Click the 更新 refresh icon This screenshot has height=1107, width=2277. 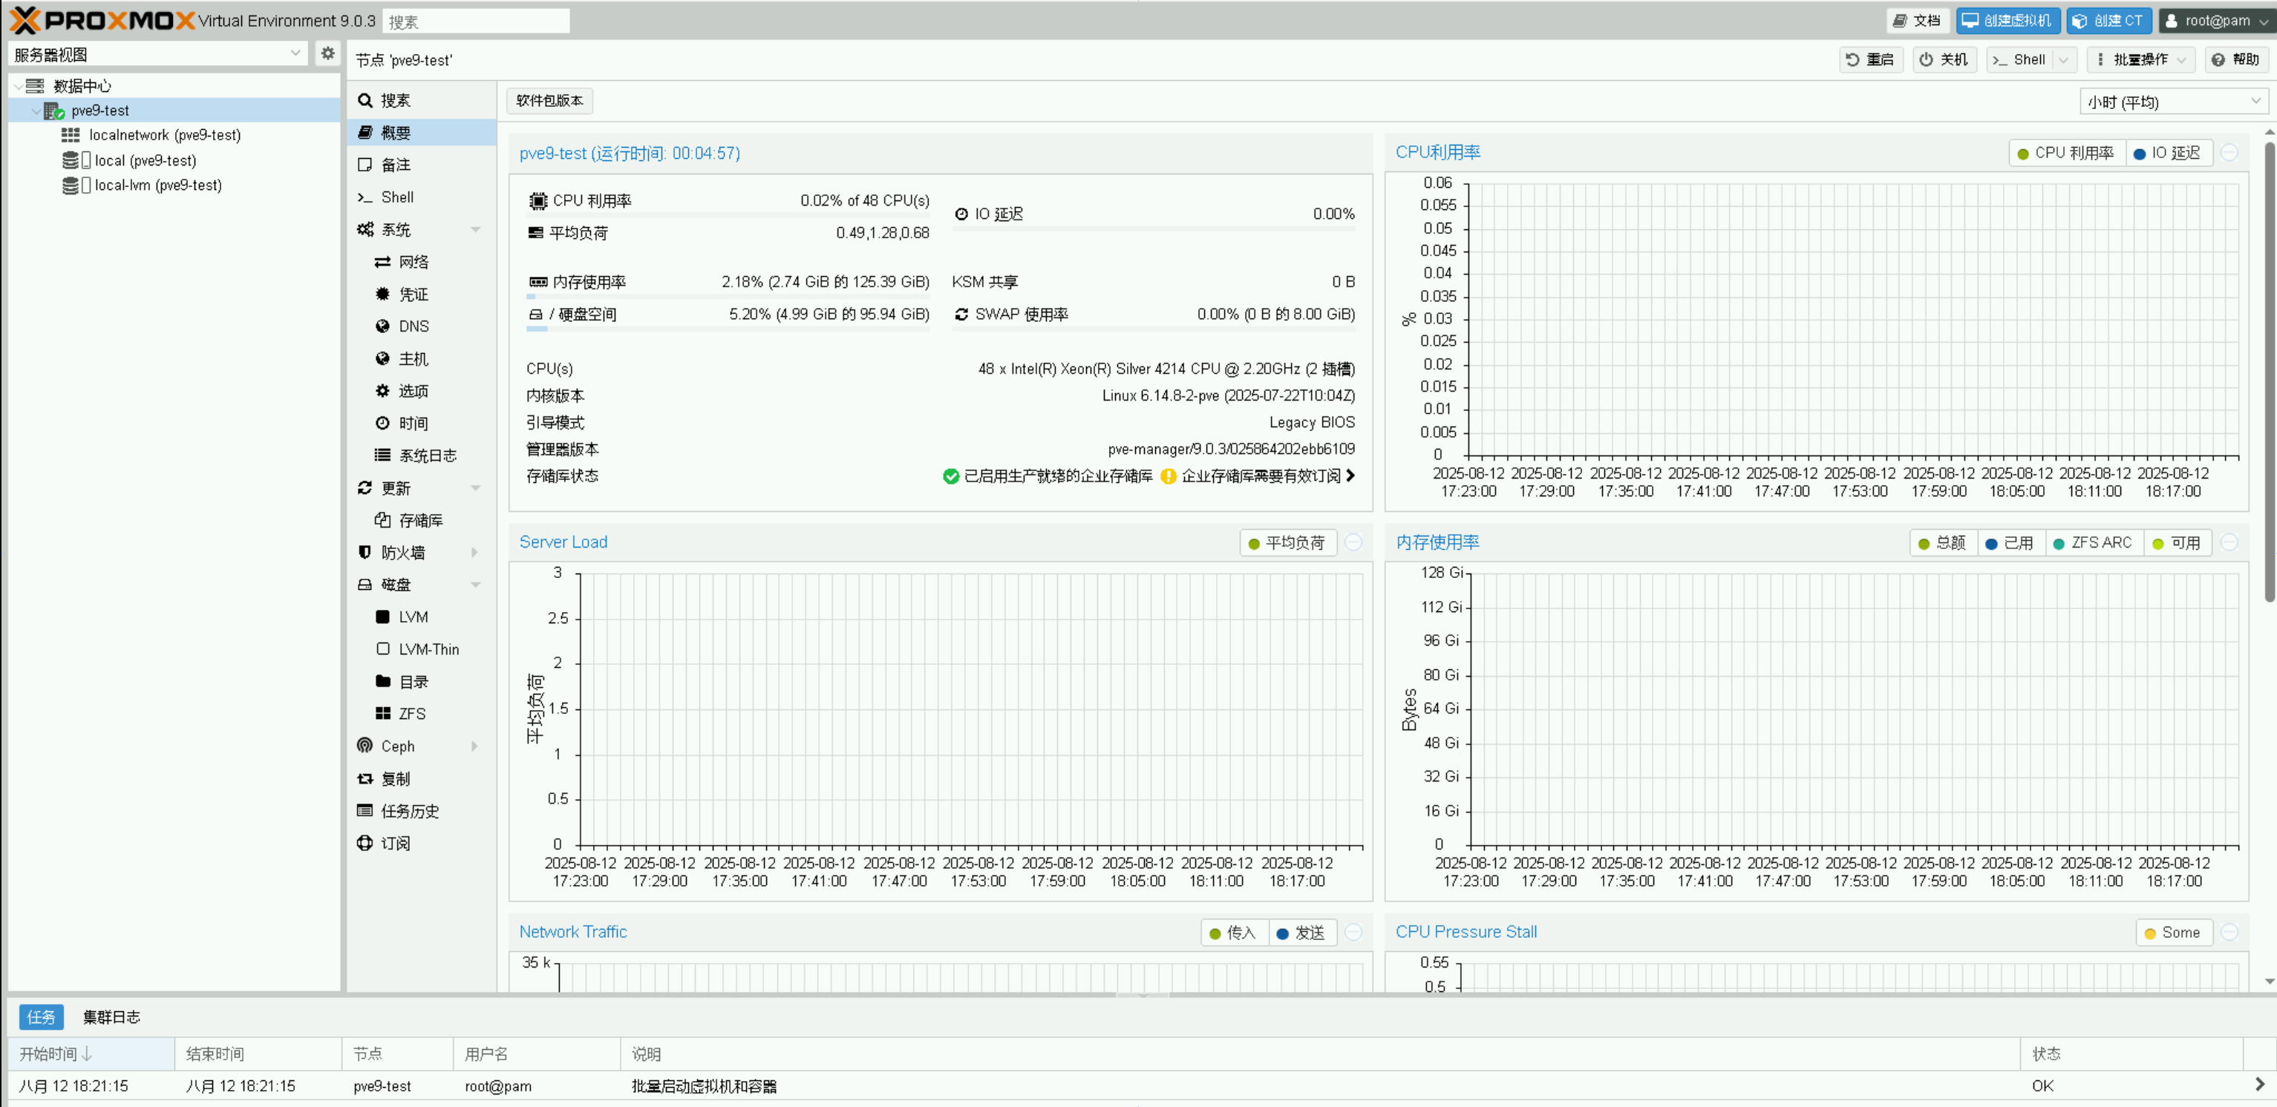tap(365, 487)
